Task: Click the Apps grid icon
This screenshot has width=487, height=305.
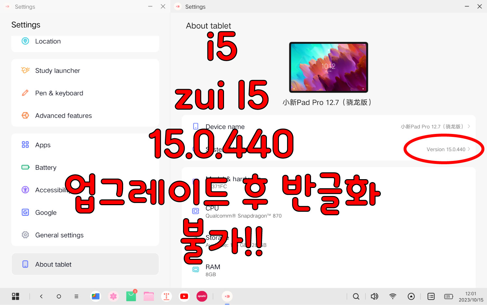Action: 25,145
